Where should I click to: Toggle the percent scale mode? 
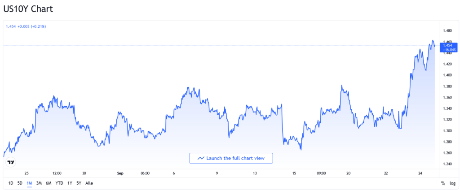click(442, 183)
